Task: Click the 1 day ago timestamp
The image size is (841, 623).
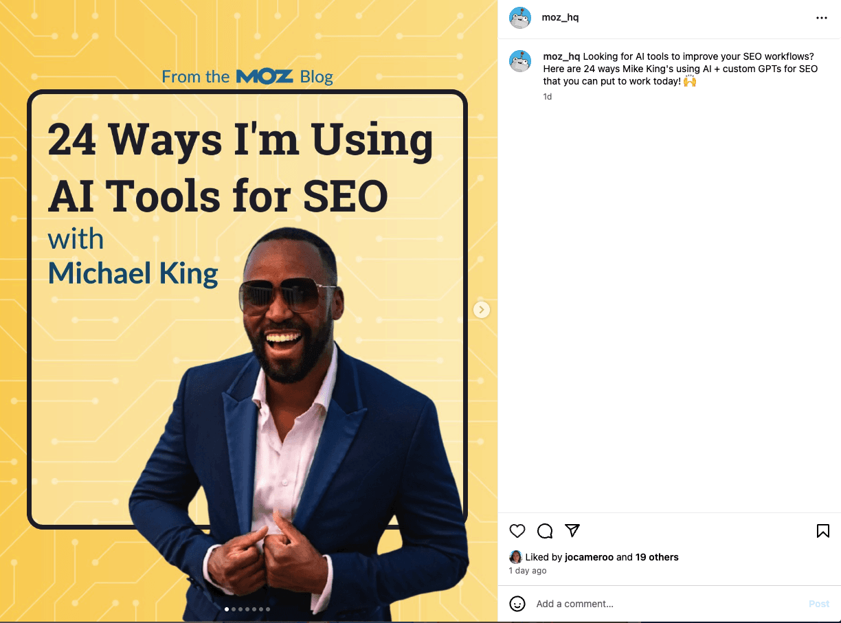Action: point(528,571)
